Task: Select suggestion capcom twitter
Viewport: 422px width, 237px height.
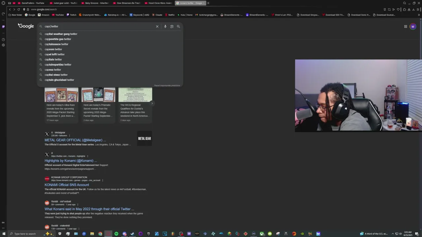Action: (53, 49)
